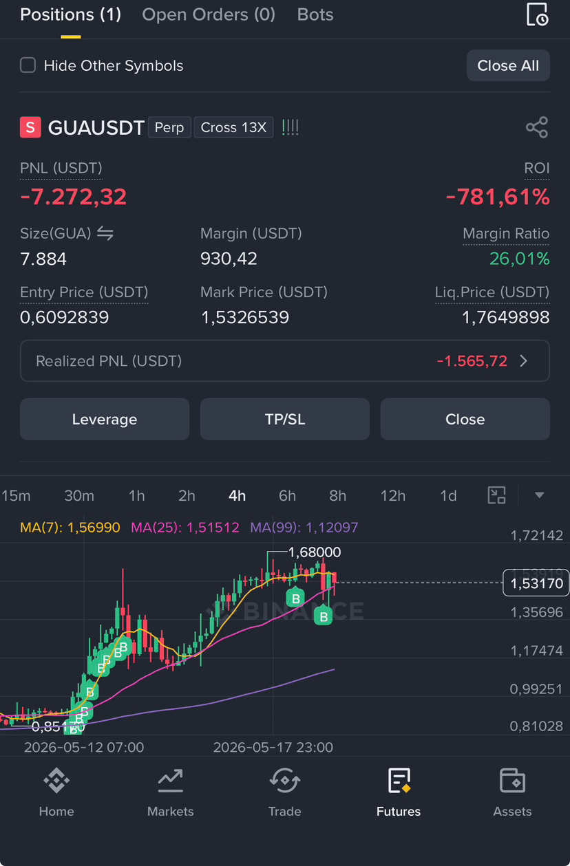Tap the Cross 13X margin mode badge

(x=233, y=127)
